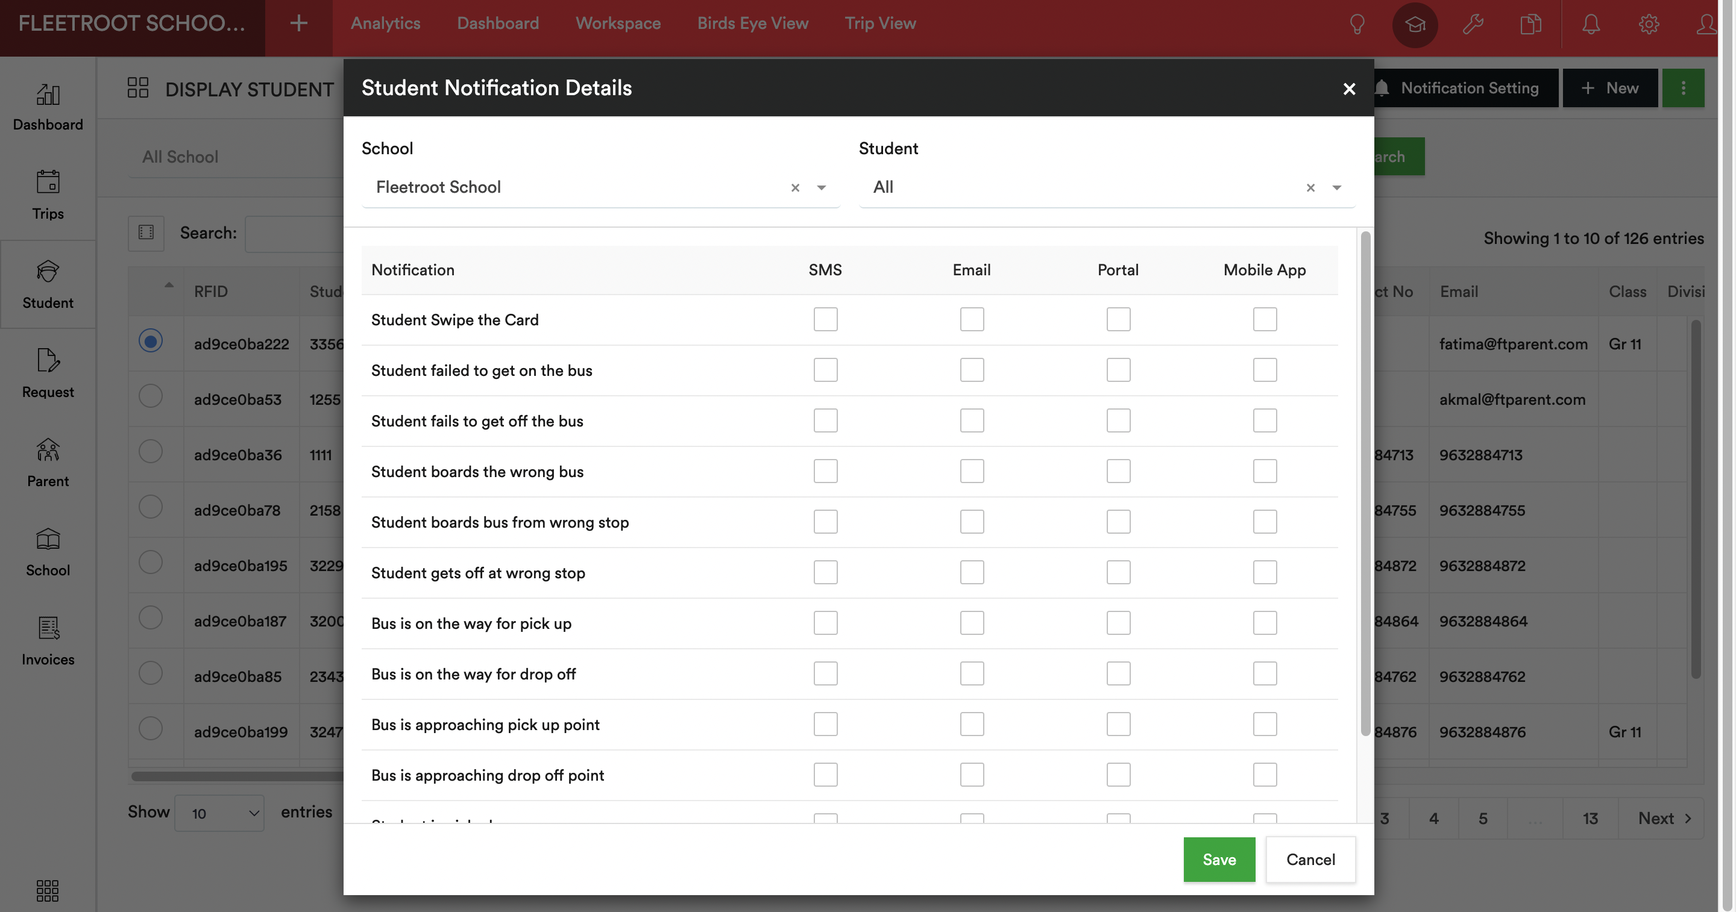The height and width of the screenshot is (912, 1736).
Task: Clear the Student All selection
Action: coord(1311,187)
